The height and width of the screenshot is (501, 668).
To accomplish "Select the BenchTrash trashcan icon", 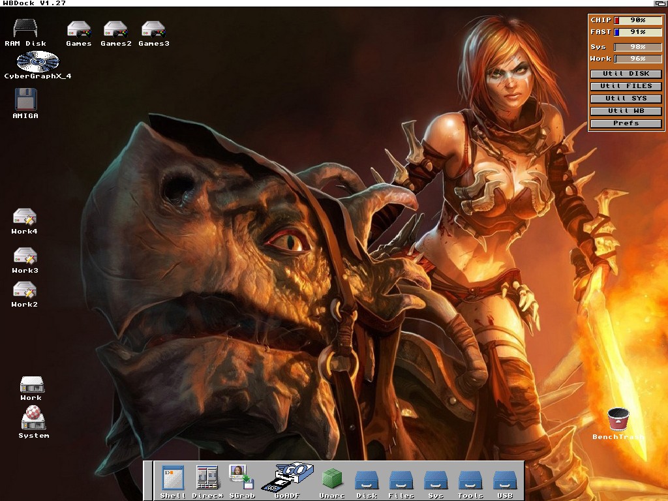I will point(618,419).
